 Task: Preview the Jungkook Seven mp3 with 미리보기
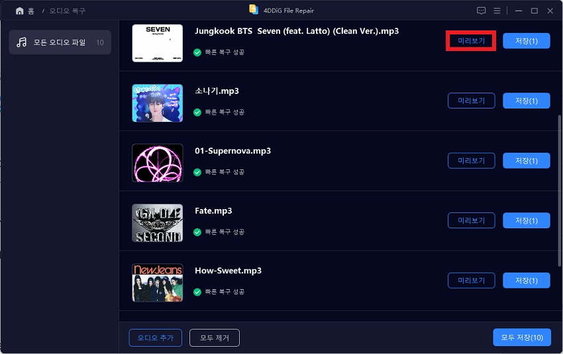[471, 41]
